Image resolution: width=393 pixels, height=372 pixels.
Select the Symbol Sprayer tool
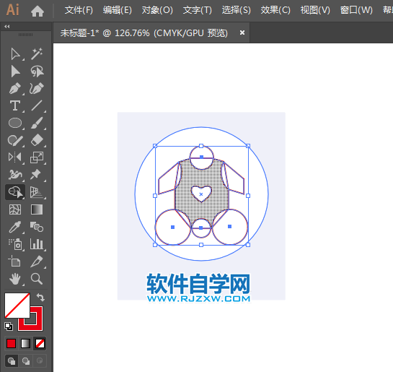(15, 244)
